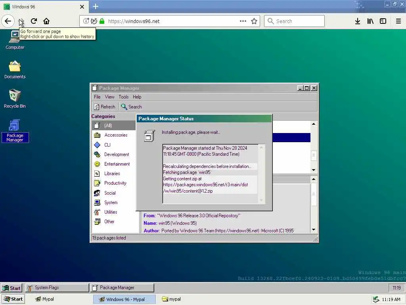Click the Windows 96 Start button

(11, 288)
